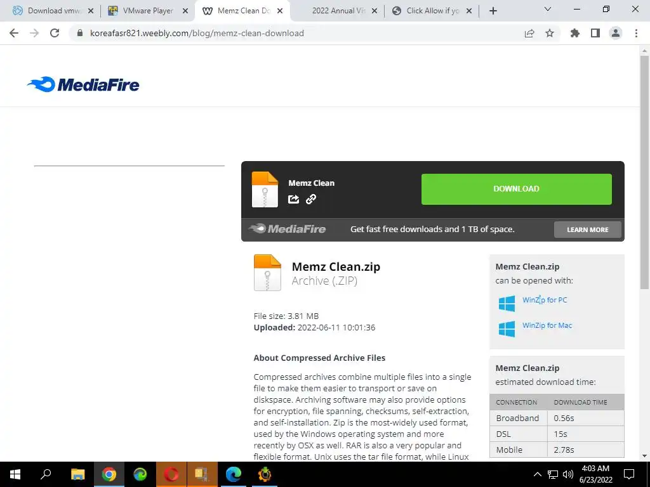Share this page via address bar icon
The image size is (650, 487).
[x=529, y=33]
